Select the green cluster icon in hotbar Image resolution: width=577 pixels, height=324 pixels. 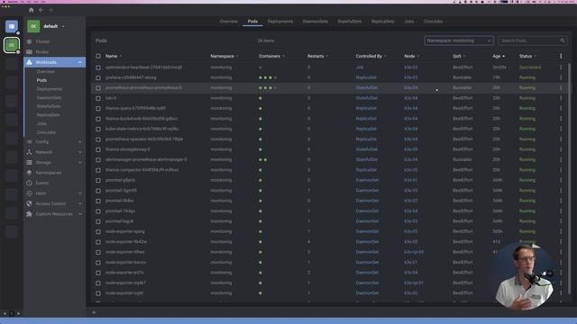tap(12, 45)
